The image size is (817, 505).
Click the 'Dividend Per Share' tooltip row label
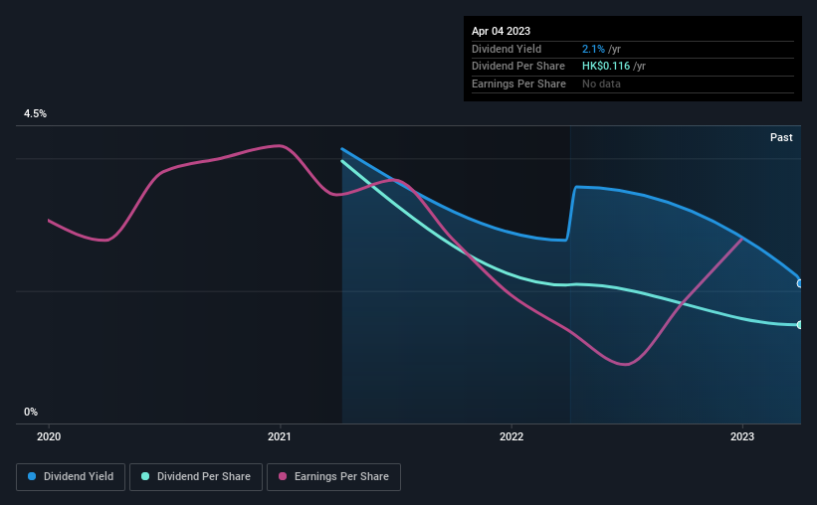(517, 67)
